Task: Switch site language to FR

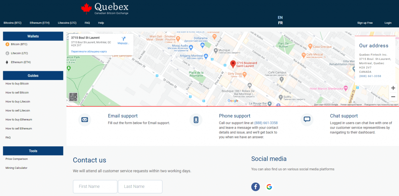Action: coord(280,23)
